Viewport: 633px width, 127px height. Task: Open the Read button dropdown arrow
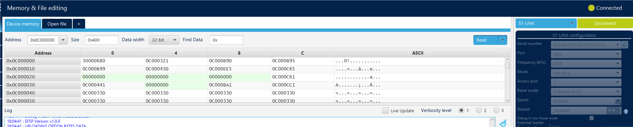click(x=502, y=40)
